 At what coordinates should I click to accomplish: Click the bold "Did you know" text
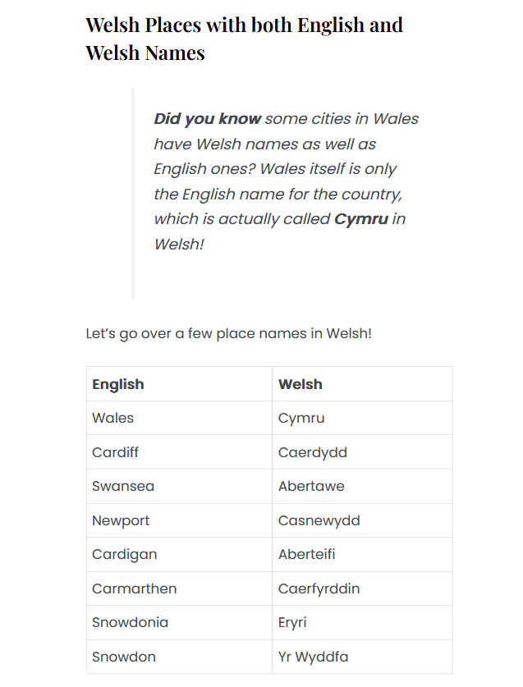click(x=207, y=119)
